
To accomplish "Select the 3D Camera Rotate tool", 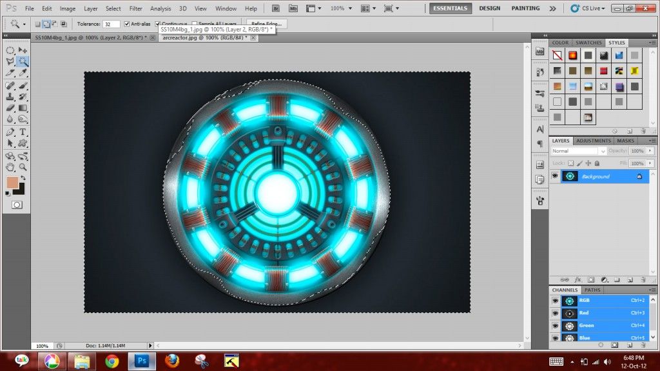I will (23, 156).
